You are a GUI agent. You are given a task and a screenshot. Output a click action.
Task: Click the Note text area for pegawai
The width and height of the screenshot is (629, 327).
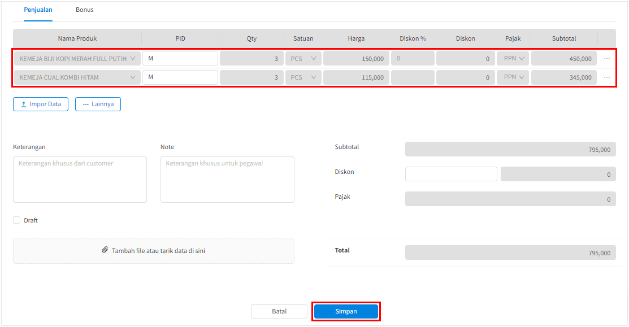[227, 180]
